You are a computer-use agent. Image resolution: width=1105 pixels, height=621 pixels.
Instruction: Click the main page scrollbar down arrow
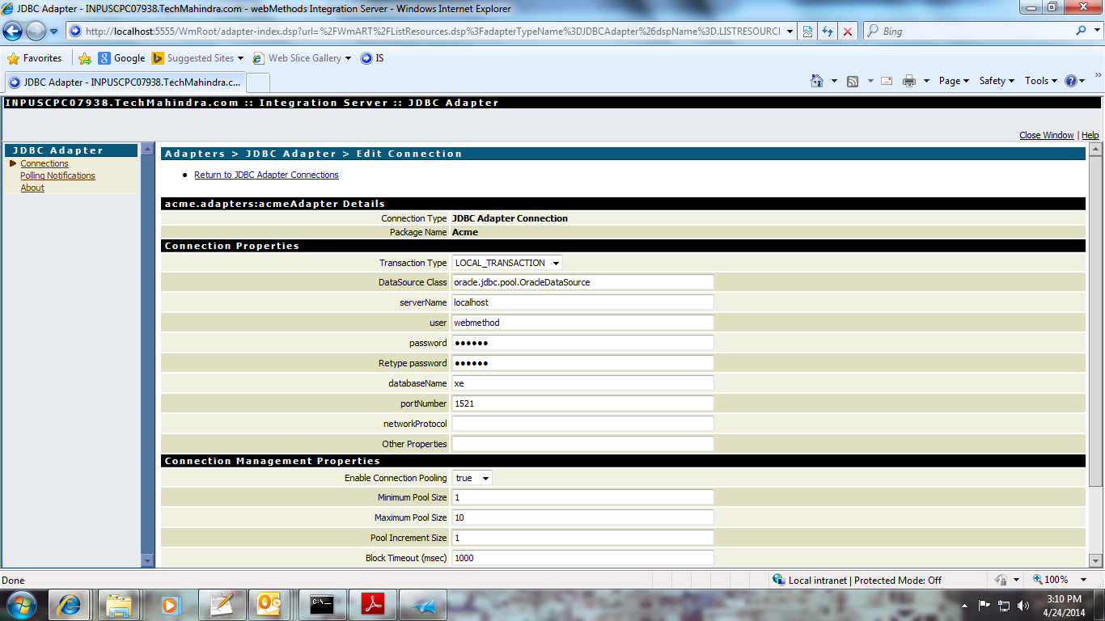pos(1095,560)
